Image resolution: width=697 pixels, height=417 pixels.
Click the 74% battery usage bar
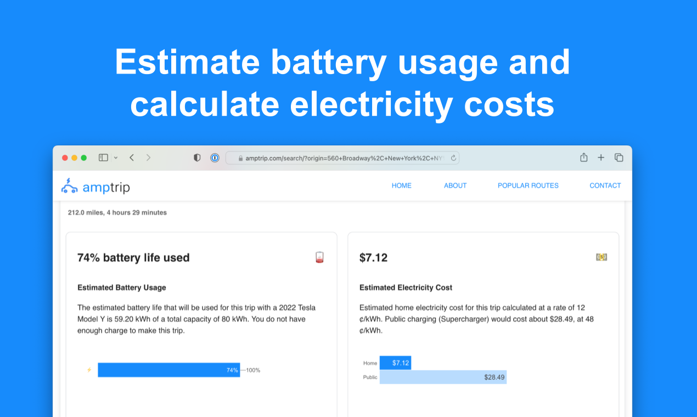[169, 370]
